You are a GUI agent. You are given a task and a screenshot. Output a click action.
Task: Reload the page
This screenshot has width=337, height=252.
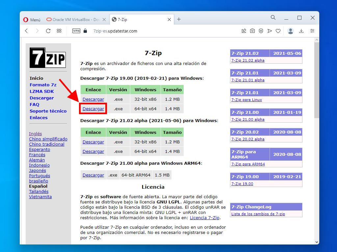tap(48, 31)
